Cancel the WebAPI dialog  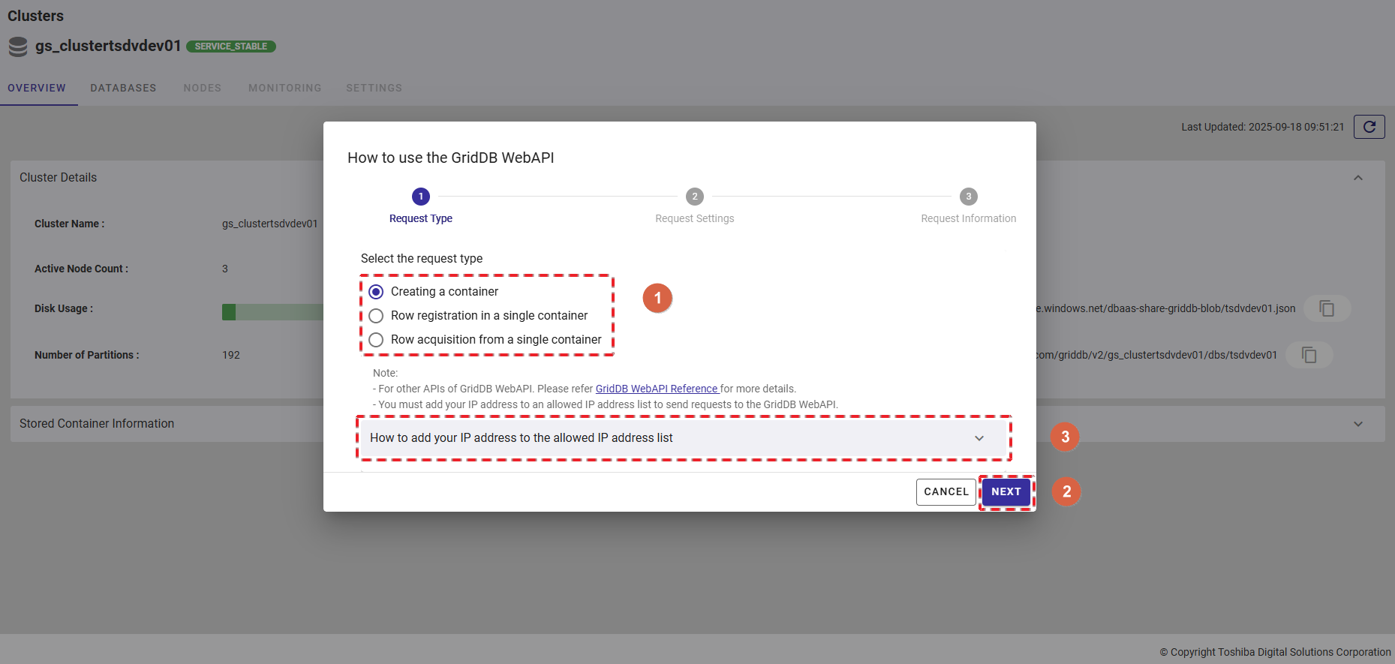pyautogui.click(x=946, y=492)
